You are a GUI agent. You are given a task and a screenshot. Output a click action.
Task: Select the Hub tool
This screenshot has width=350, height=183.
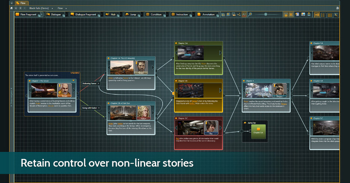(x=111, y=14)
